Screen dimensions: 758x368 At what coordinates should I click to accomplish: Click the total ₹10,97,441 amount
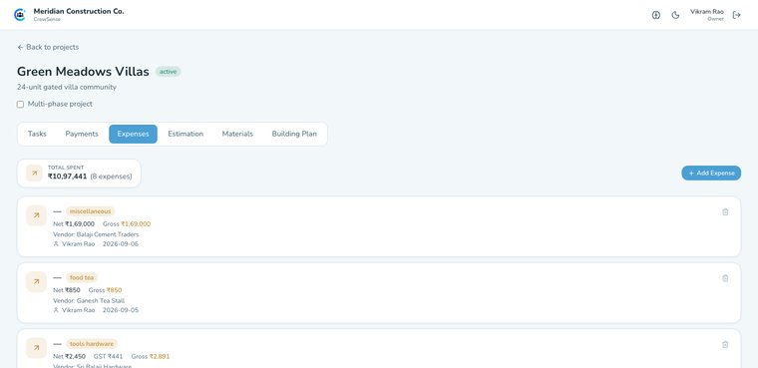67,177
